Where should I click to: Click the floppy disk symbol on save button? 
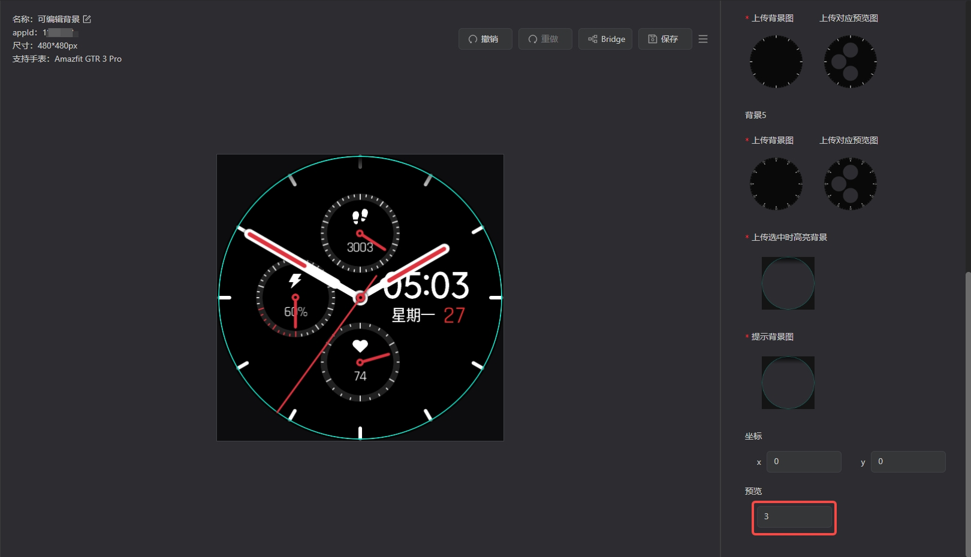(x=653, y=39)
